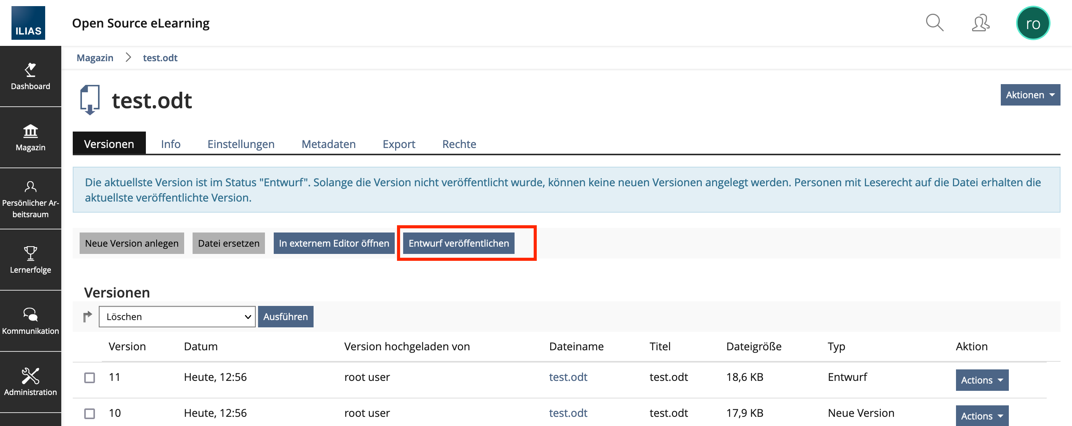This screenshot has height=426, width=1072.
Task: Open the Löschen action select box
Action: (x=177, y=317)
